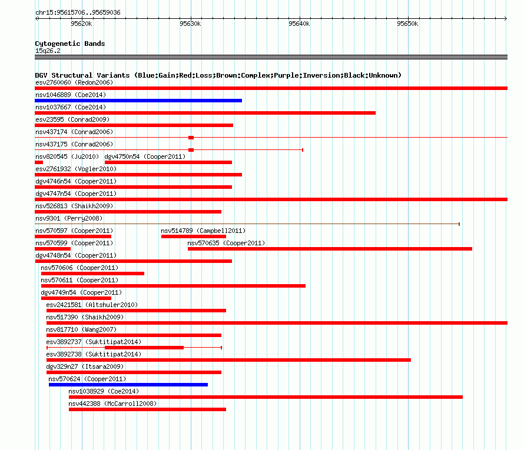Click the red nsv442388 loss bar
The width and height of the screenshot is (524, 450).
coord(147,409)
